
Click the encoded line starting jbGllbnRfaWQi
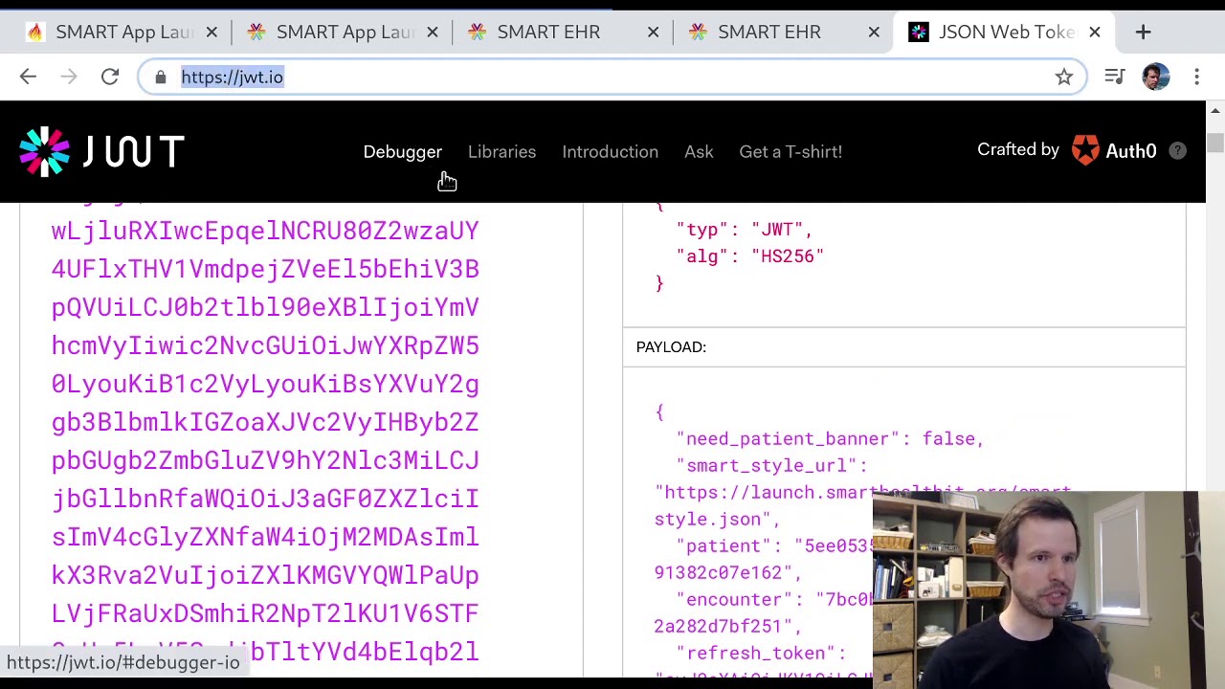point(265,499)
